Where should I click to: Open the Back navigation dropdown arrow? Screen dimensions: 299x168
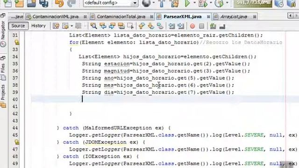(71, 26)
